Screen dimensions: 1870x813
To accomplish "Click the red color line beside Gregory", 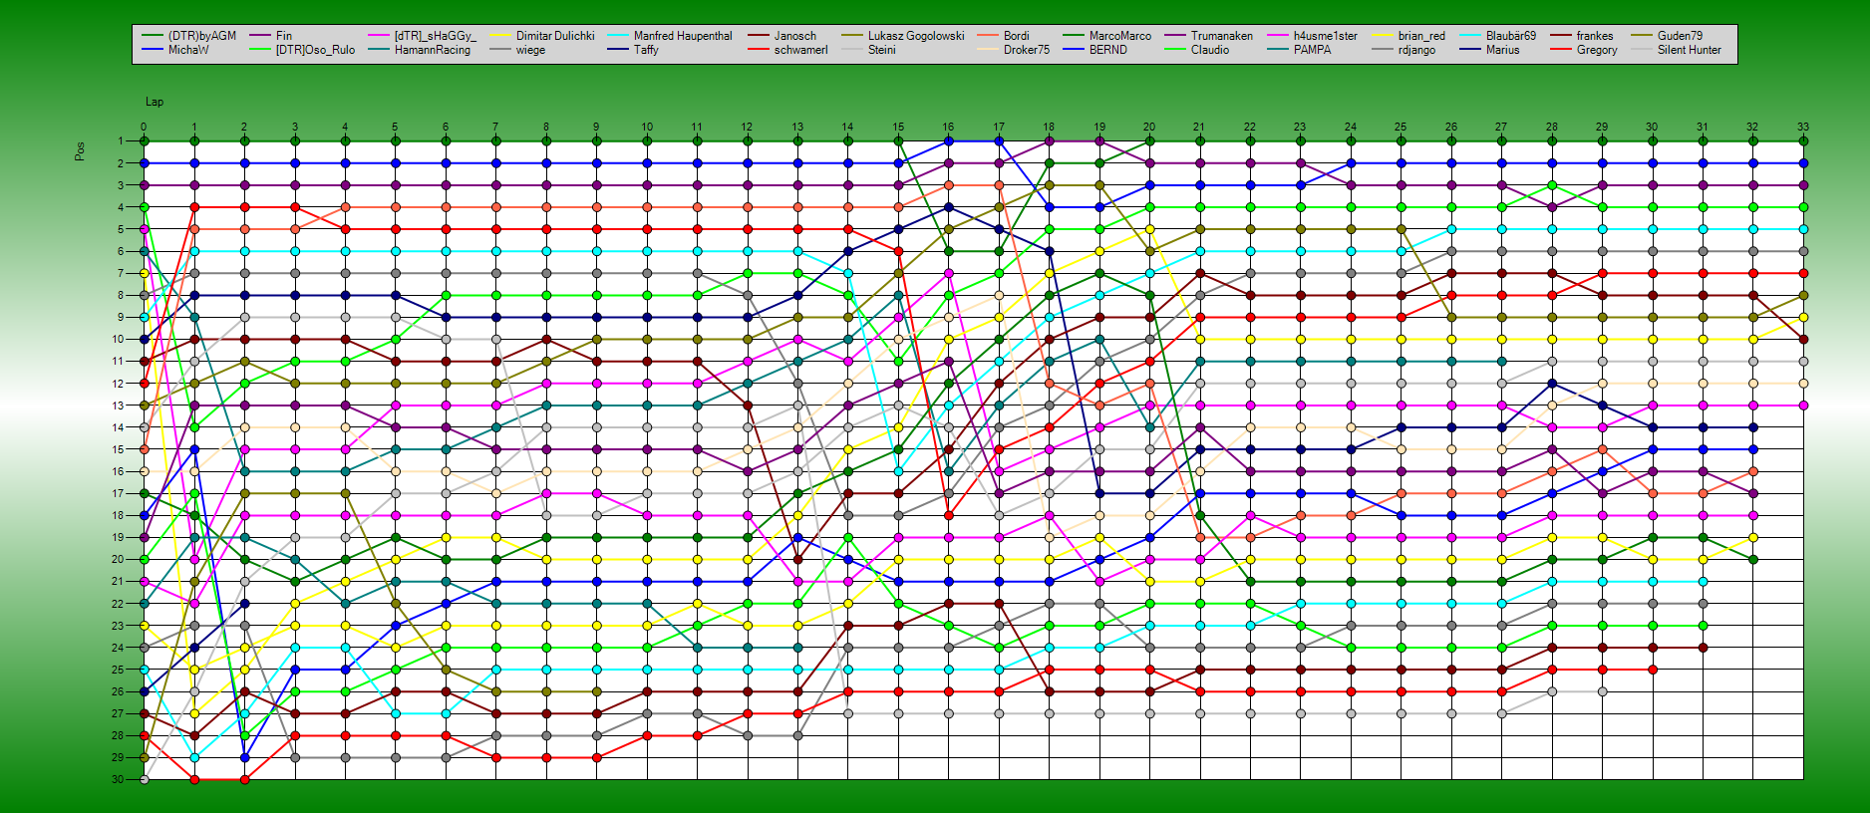I will 1561,50.
